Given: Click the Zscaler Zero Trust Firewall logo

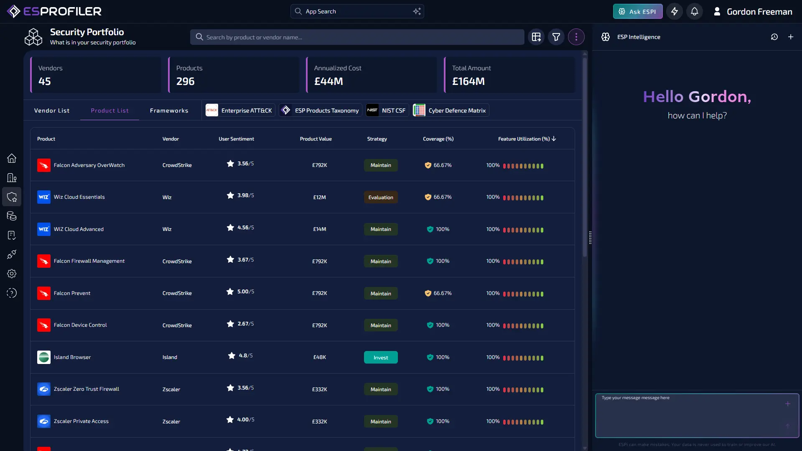Looking at the screenshot, I should click(x=44, y=389).
